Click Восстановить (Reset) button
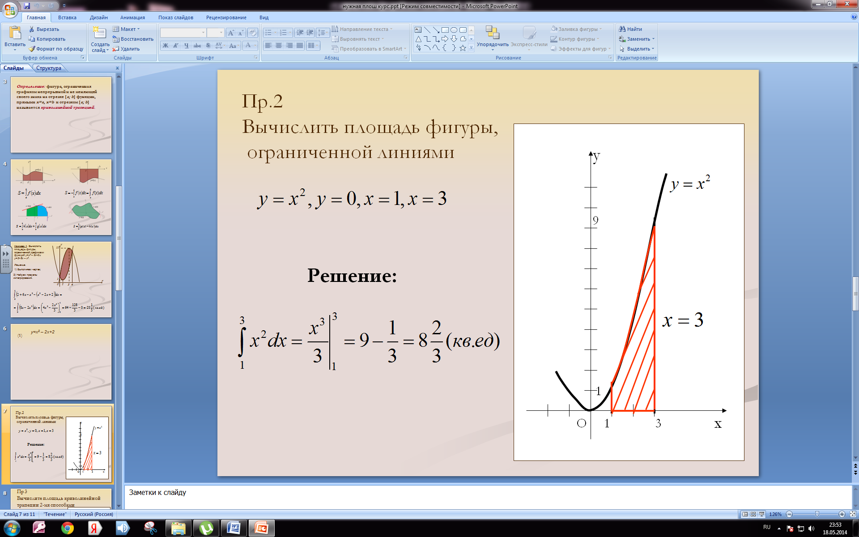The width and height of the screenshot is (859, 537). point(133,39)
